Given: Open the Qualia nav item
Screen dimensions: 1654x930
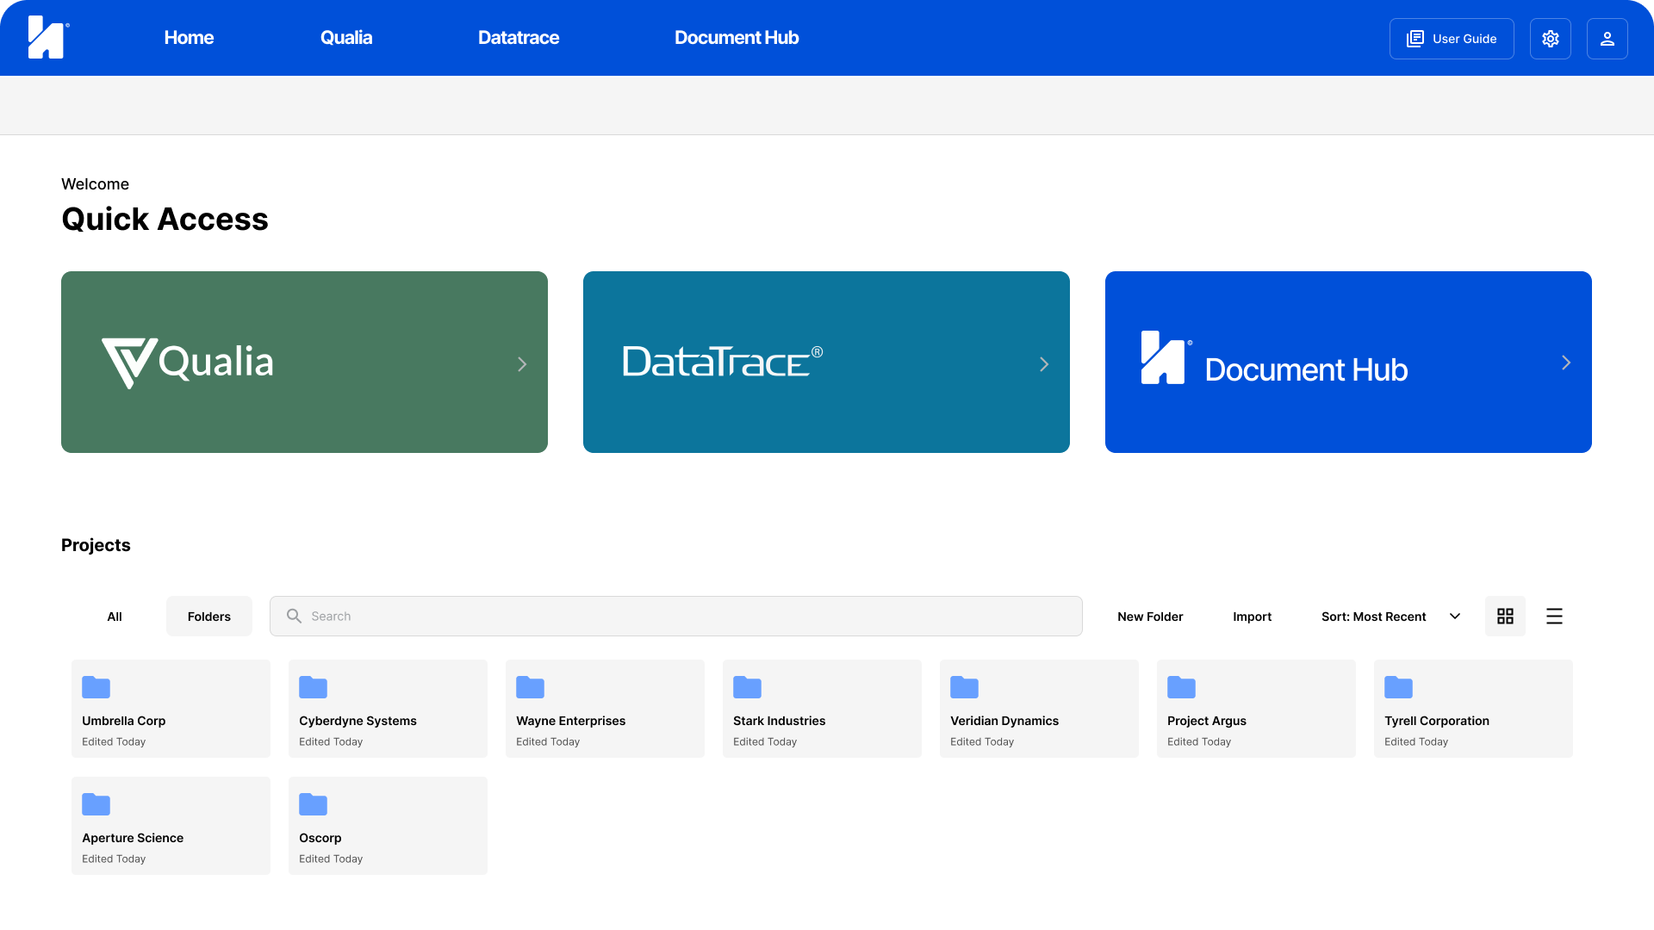Looking at the screenshot, I should pos(346,38).
